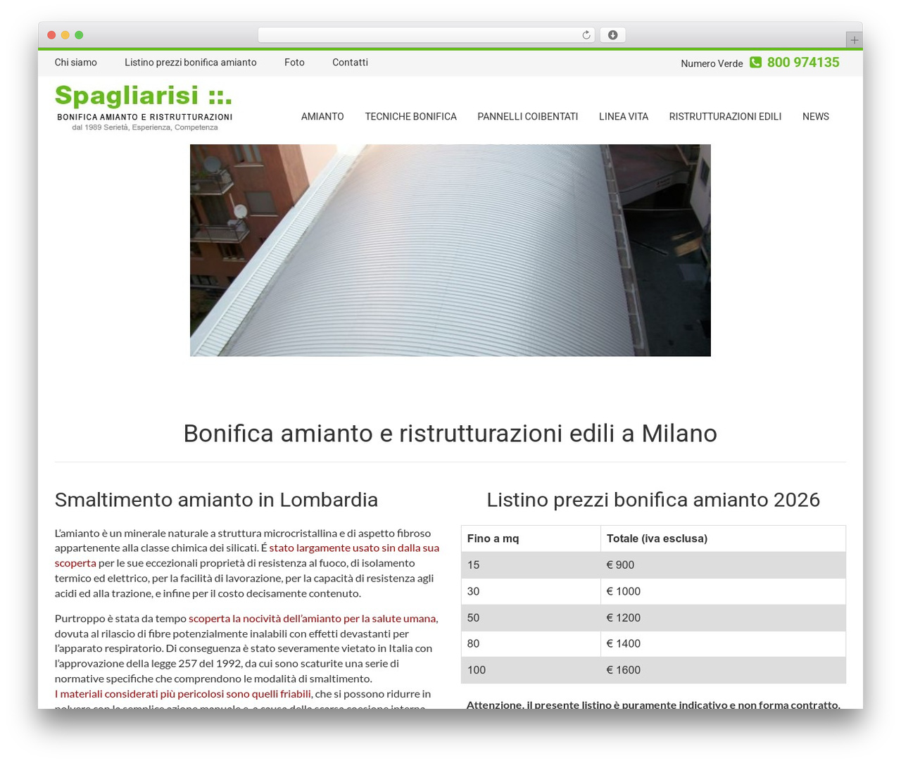Screen dimensions: 901x763
Task: Call the toll-free number 800 974135
Action: coord(803,62)
